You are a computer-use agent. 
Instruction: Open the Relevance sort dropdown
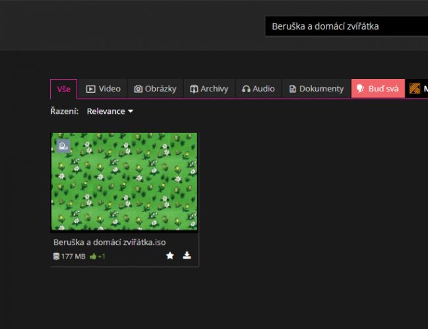[109, 111]
